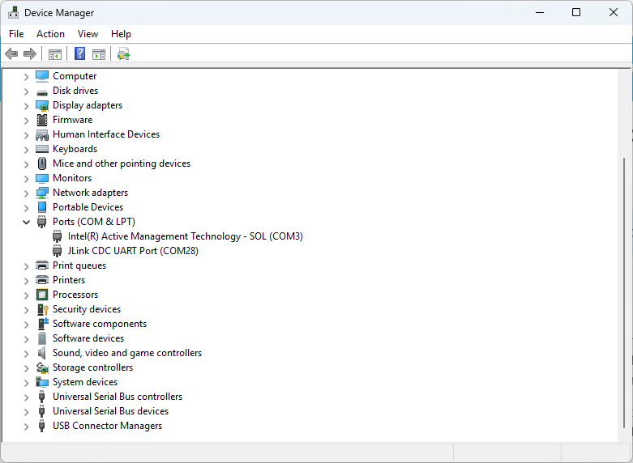The width and height of the screenshot is (633, 463).
Task: Collapse the Ports (COM & LPT) node
Action: [x=26, y=222]
